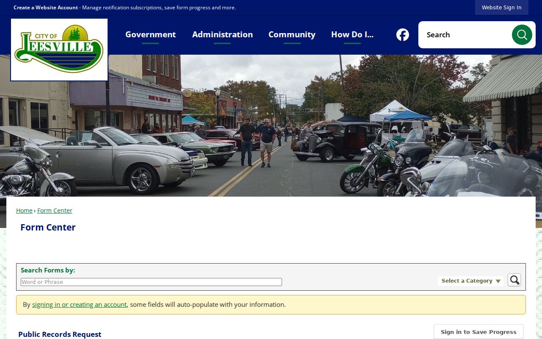Click the Form Center breadcrumb link

click(x=55, y=211)
